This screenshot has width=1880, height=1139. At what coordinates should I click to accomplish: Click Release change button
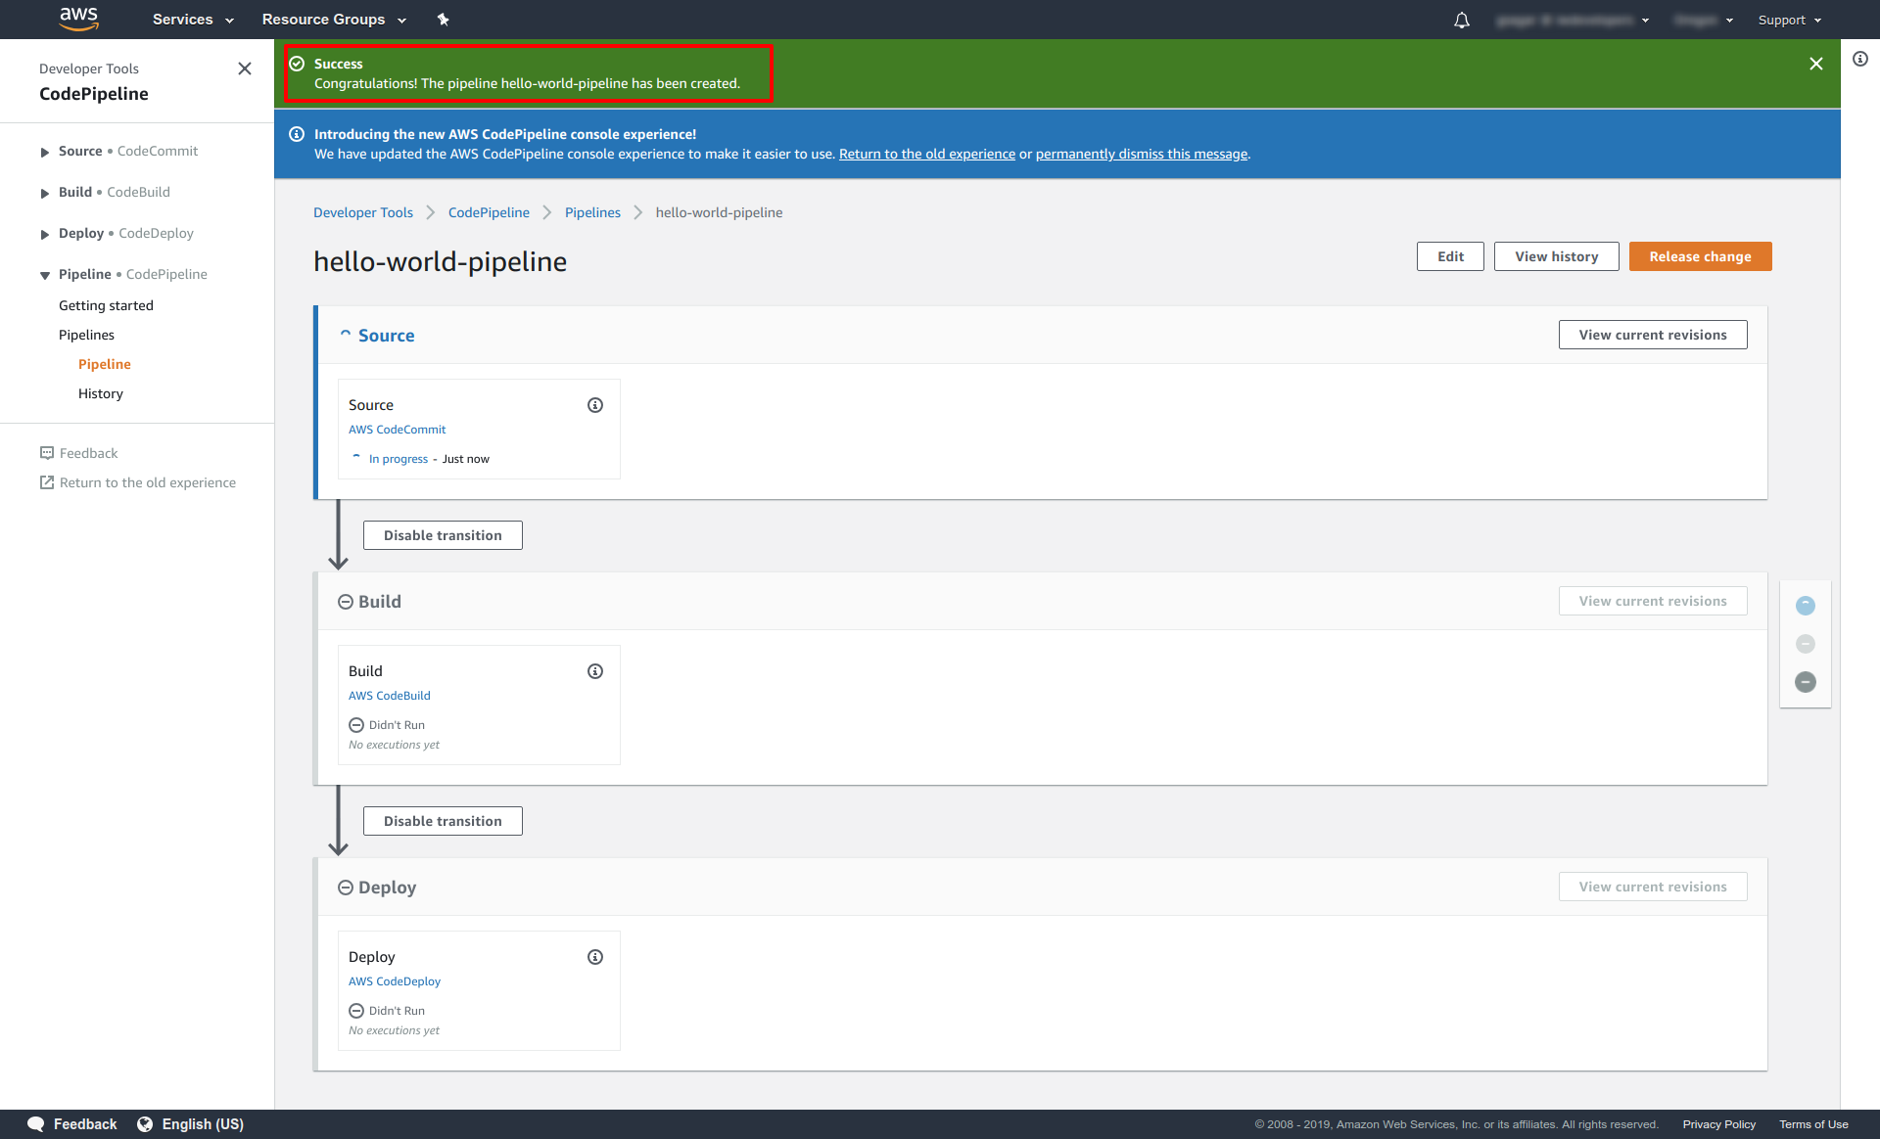[1700, 256]
